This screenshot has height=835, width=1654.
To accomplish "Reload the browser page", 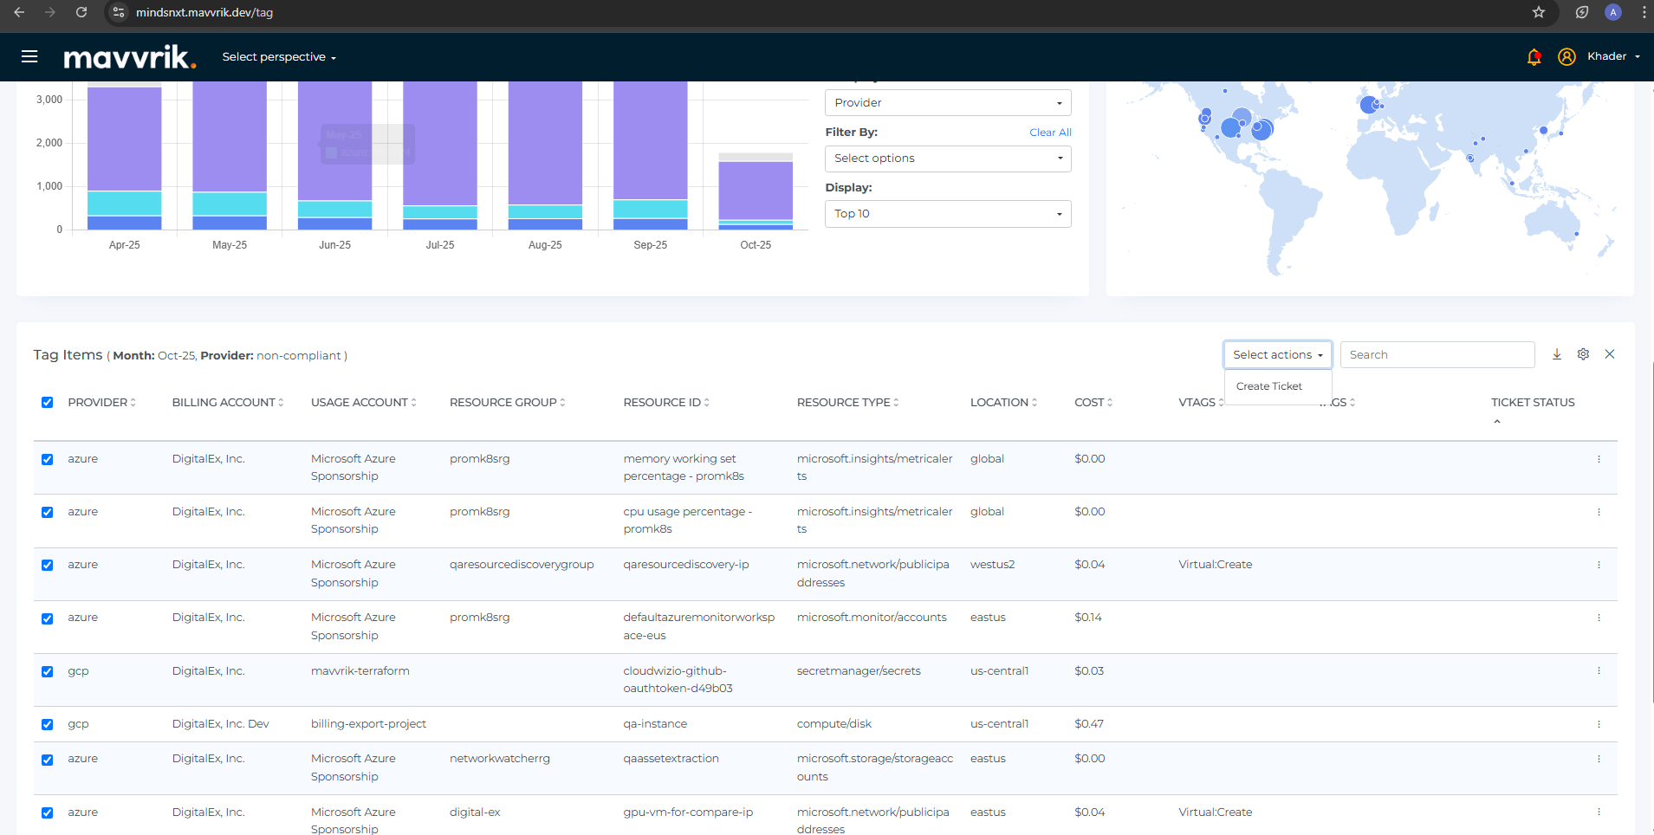I will [x=81, y=12].
